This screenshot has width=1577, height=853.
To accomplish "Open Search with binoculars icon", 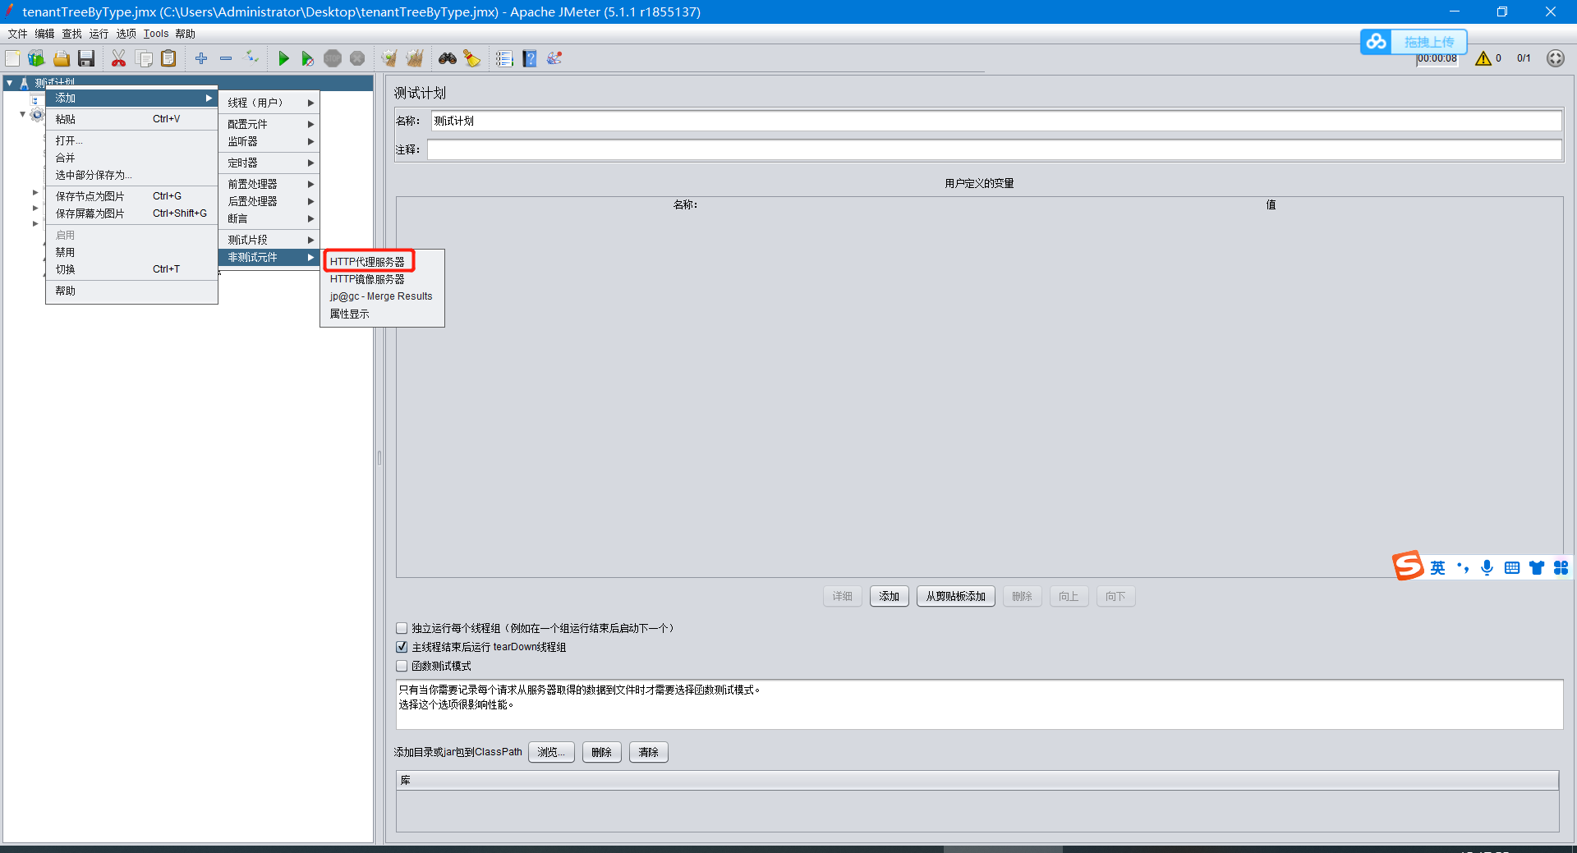I will [x=448, y=58].
